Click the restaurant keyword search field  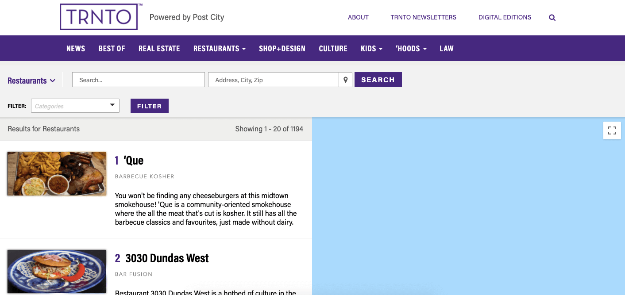138,80
